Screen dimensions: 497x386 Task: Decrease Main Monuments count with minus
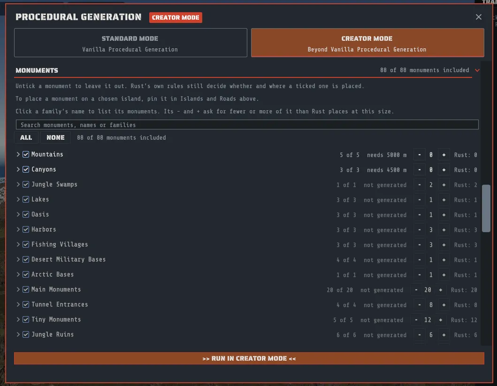point(416,290)
